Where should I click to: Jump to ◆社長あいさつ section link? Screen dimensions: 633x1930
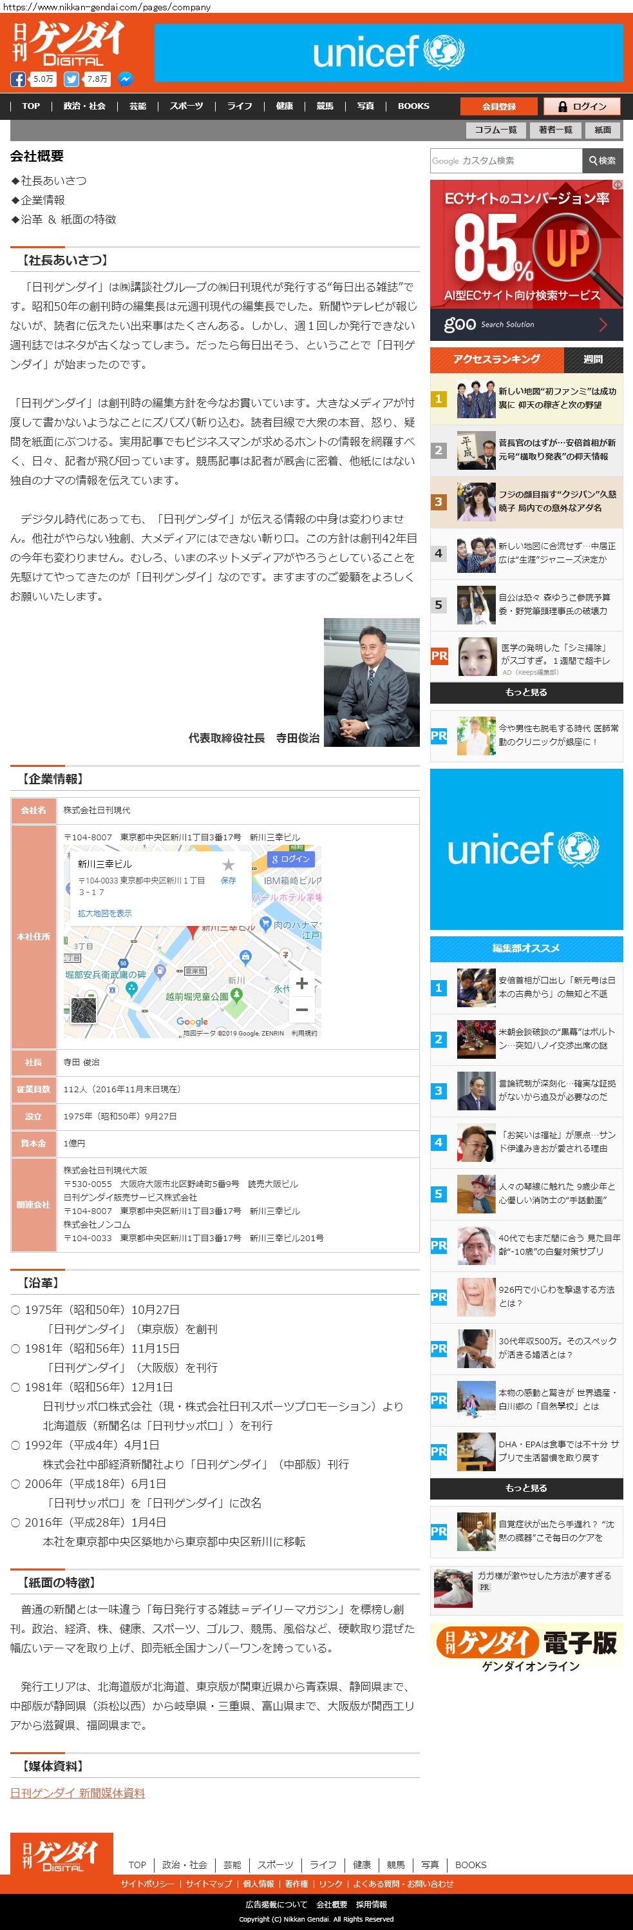[49, 180]
